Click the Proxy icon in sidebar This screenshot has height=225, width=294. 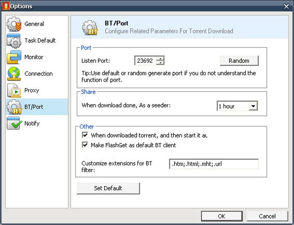(x=14, y=90)
